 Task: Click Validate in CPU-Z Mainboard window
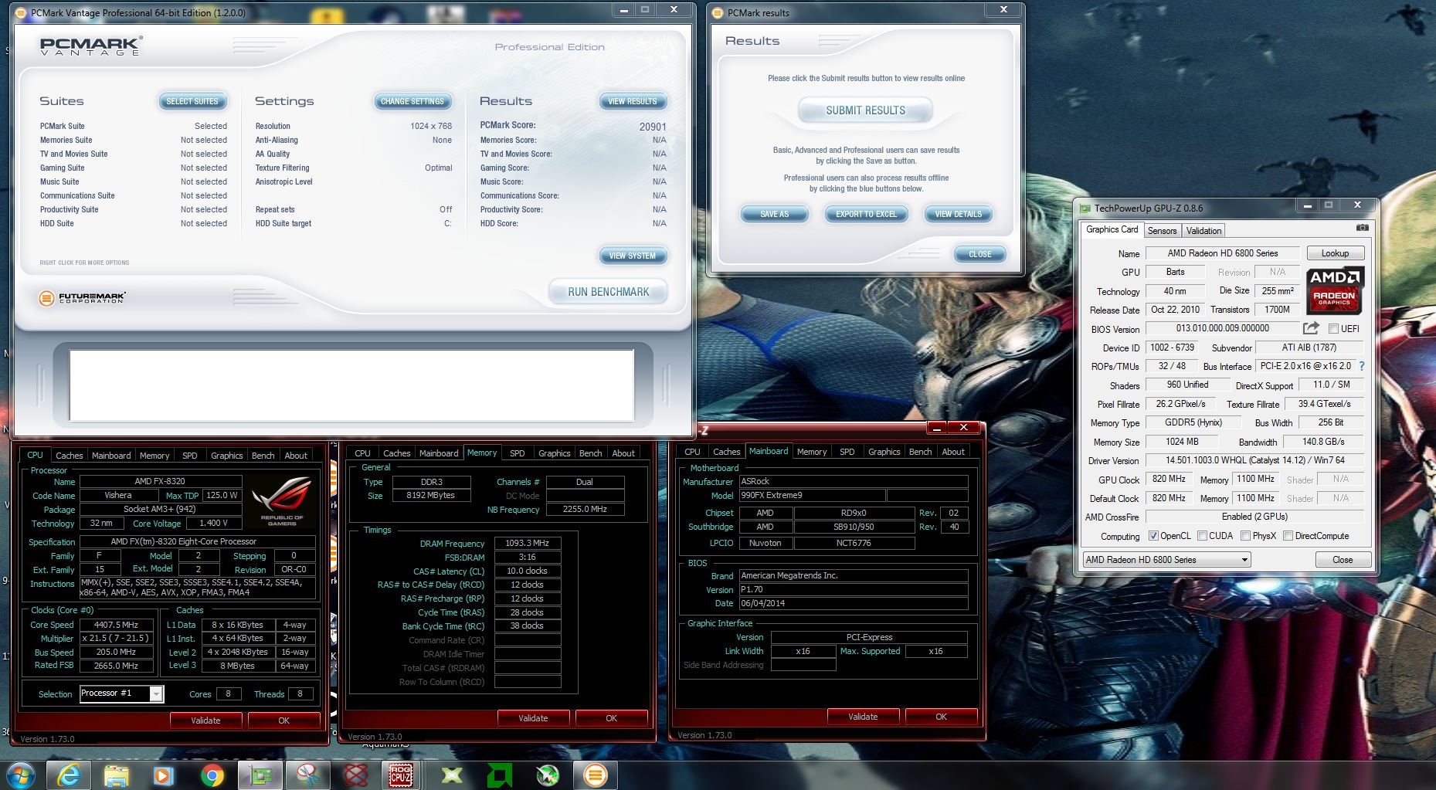pyautogui.click(x=863, y=717)
